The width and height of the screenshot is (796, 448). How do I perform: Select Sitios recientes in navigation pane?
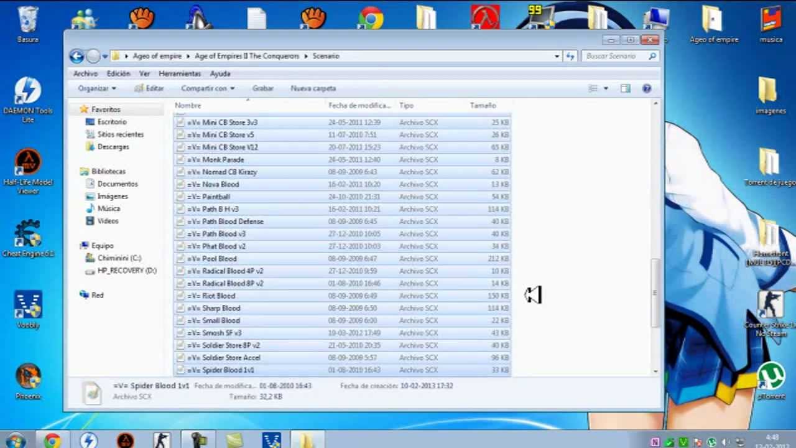[x=120, y=134]
